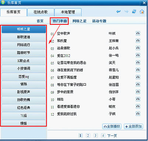148x141 pixels.
Task: Choose the 劲歌热舞 category
Action: (24, 100)
